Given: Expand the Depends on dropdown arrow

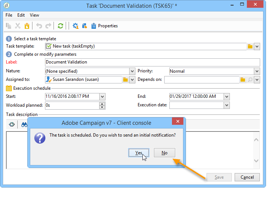Looking at the screenshot, I should tap(257, 80).
